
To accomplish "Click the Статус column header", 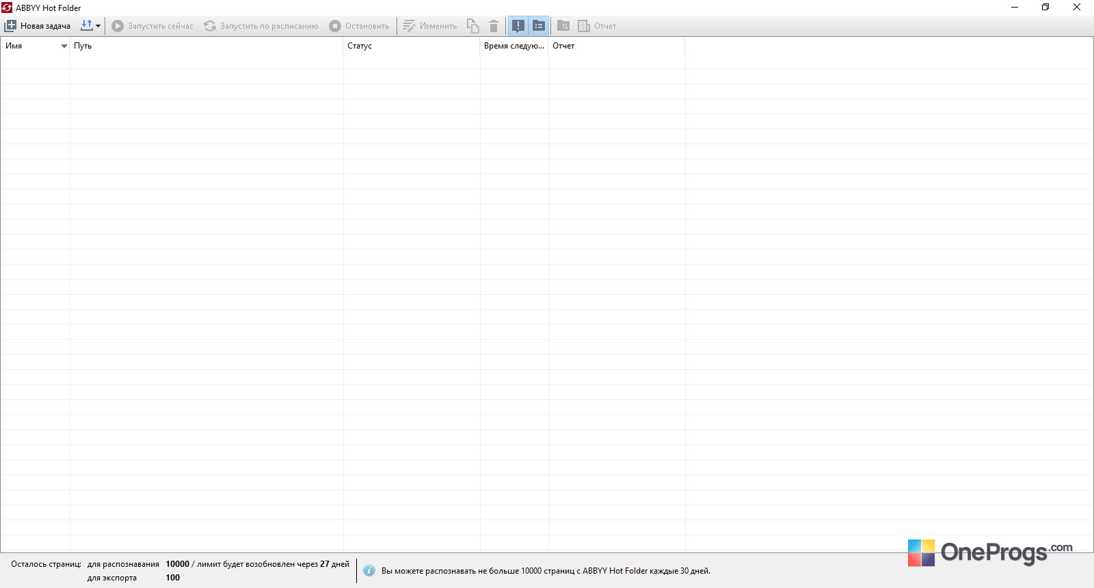I will 412,46.
